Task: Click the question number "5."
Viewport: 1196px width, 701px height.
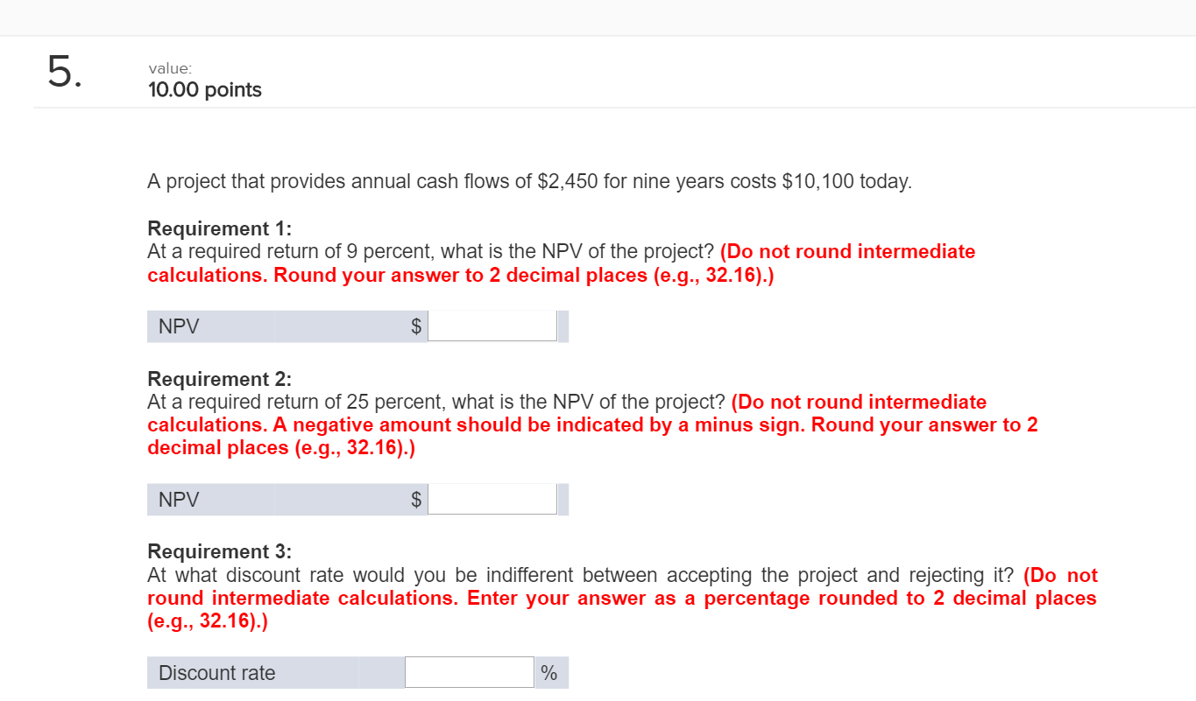Action: click(x=65, y=72)
